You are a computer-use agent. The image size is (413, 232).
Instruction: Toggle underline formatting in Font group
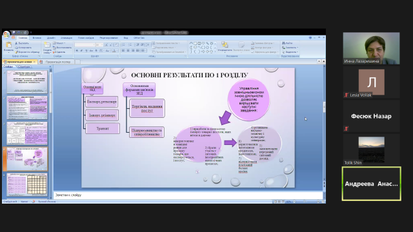point(86,50)
